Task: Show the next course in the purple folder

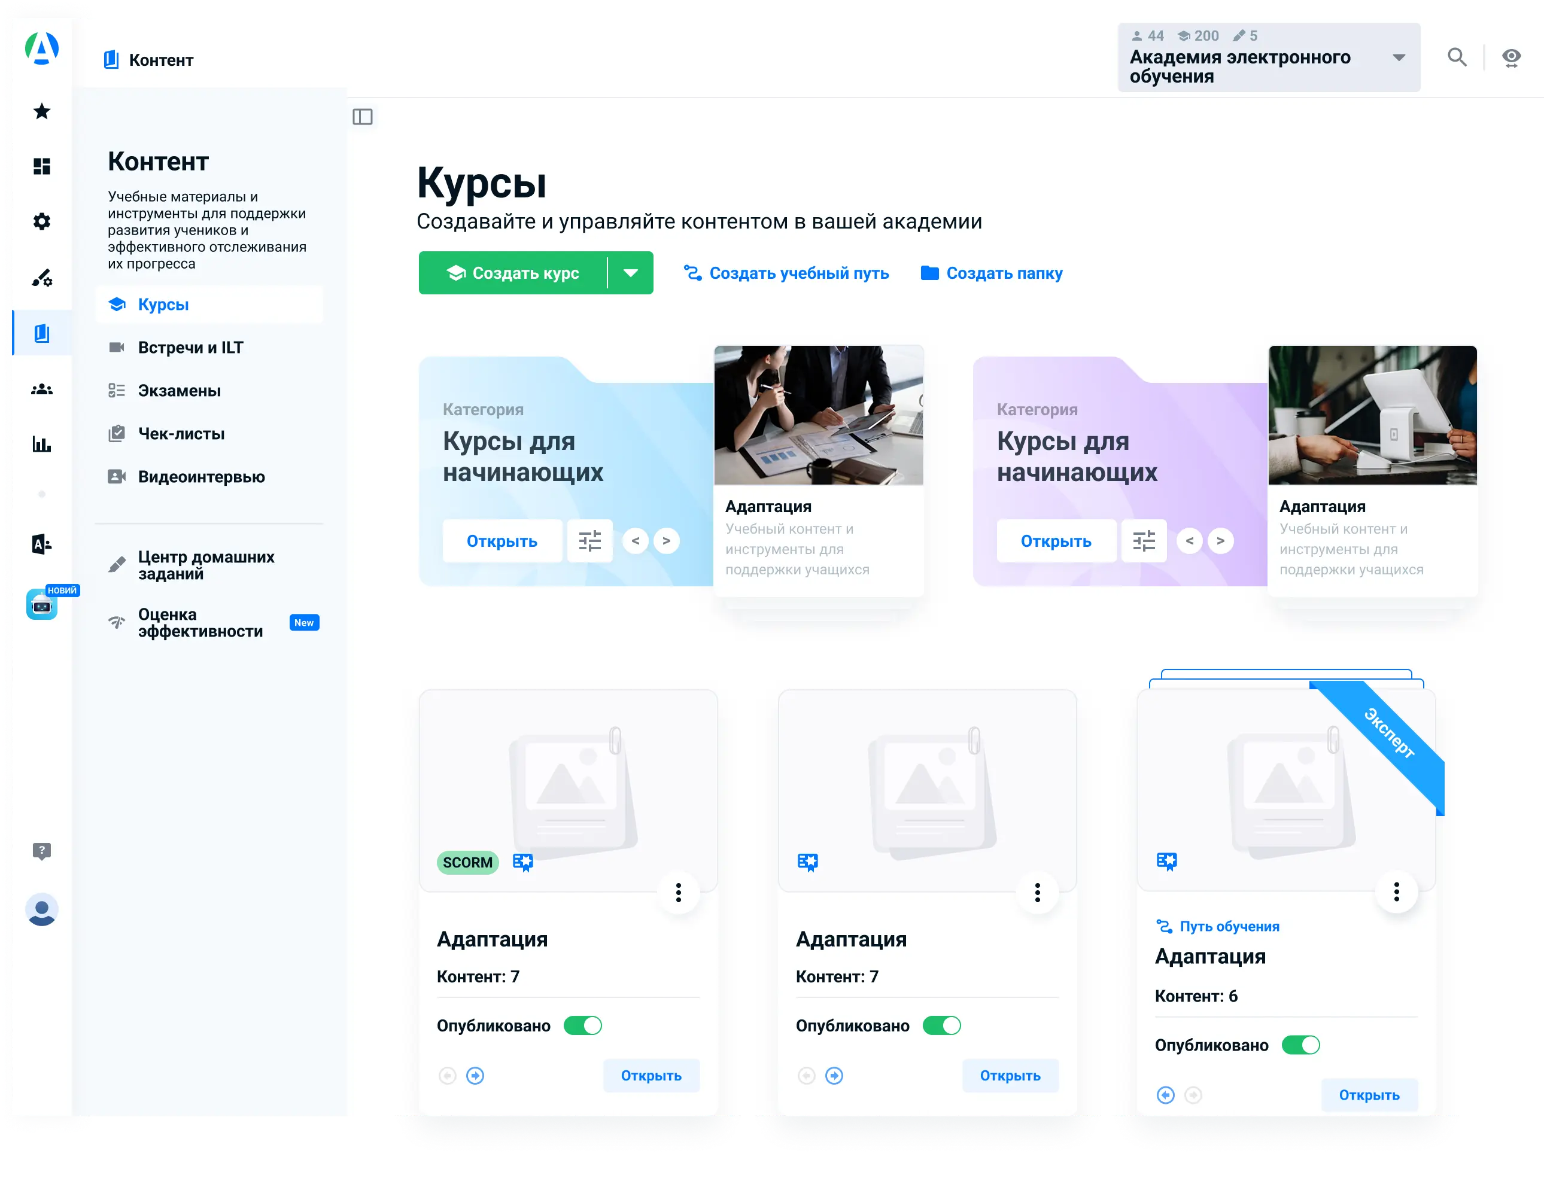Action: pos(1221,541)
